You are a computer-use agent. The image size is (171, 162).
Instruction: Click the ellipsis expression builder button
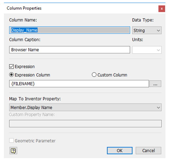(155, 84)
